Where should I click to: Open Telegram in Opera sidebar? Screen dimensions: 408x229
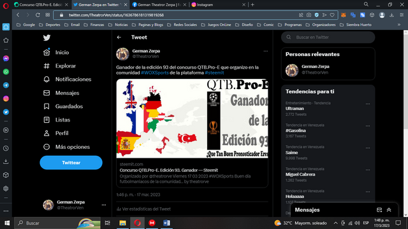6,85
